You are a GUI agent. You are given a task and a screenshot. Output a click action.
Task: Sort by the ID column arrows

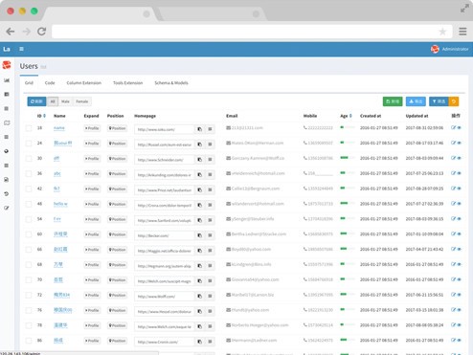44,116
